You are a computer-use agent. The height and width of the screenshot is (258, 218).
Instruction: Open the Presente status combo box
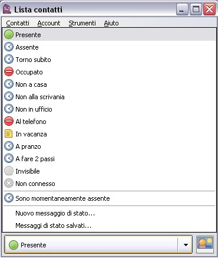click(98, 244)
